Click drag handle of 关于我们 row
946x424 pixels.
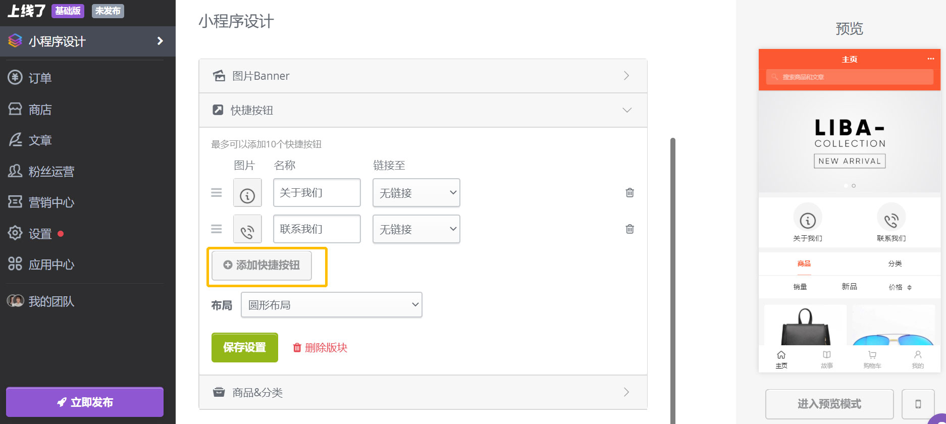point(217,193)
